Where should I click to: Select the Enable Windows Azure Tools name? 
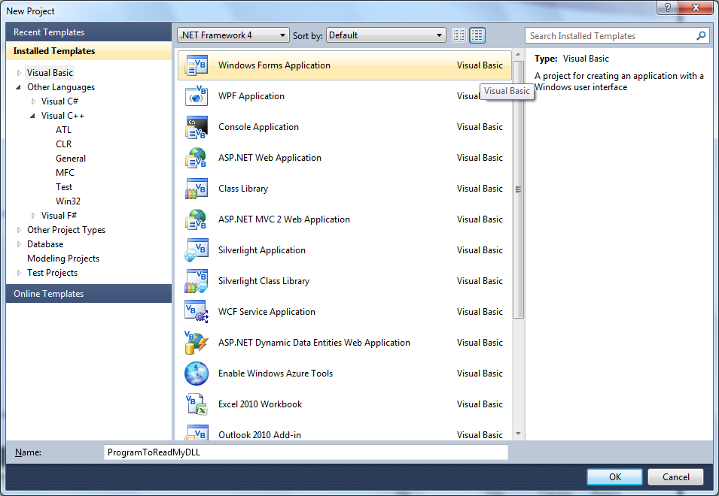[x=276, y=374]
